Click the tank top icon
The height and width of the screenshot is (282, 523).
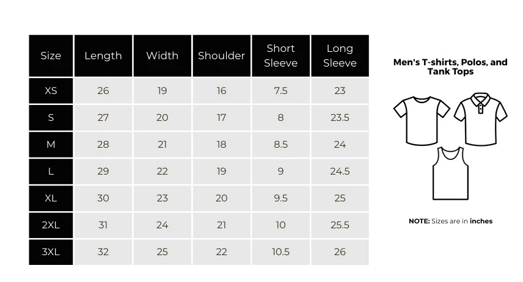[450, 173]
